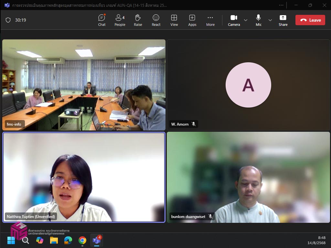Screen dimensions: 331x248
Task: Open the Apps panel
Action: pyautogui.click(x=192, y=20)
